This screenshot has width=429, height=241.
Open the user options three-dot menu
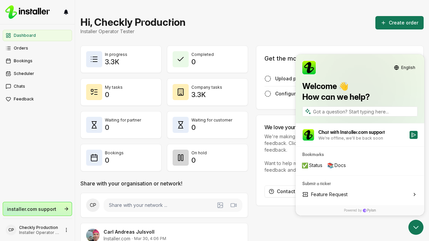66,230
